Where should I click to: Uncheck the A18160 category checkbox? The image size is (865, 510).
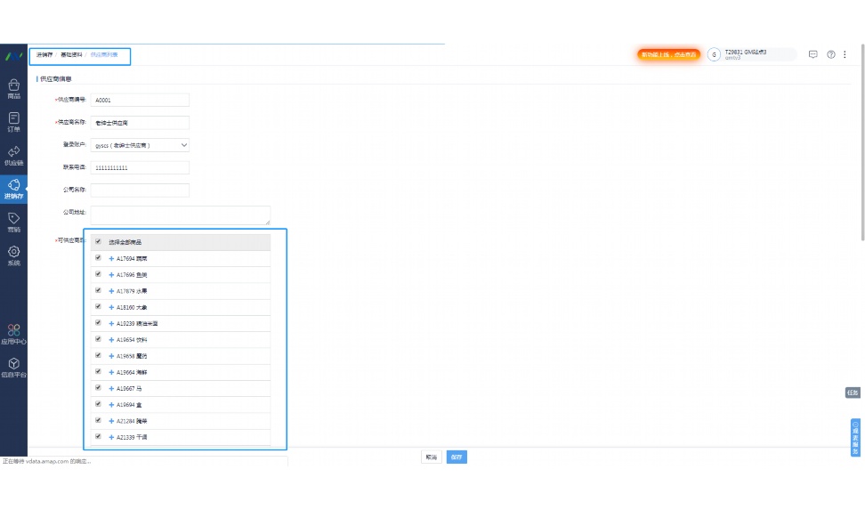pyautogui.click(x=98, y=306)
